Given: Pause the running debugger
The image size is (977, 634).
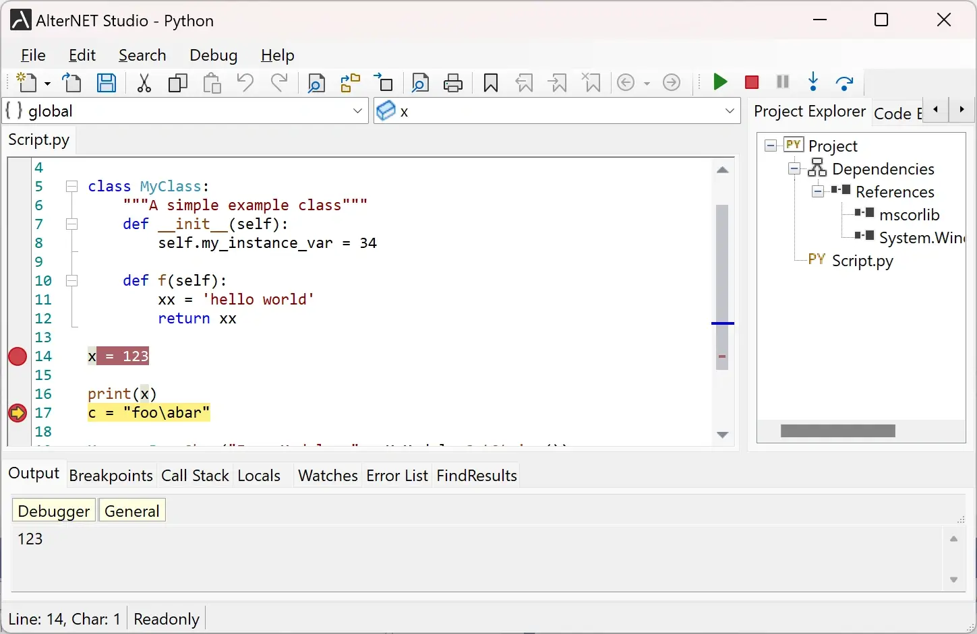Looking at the screenshot, I should point(782,82).
